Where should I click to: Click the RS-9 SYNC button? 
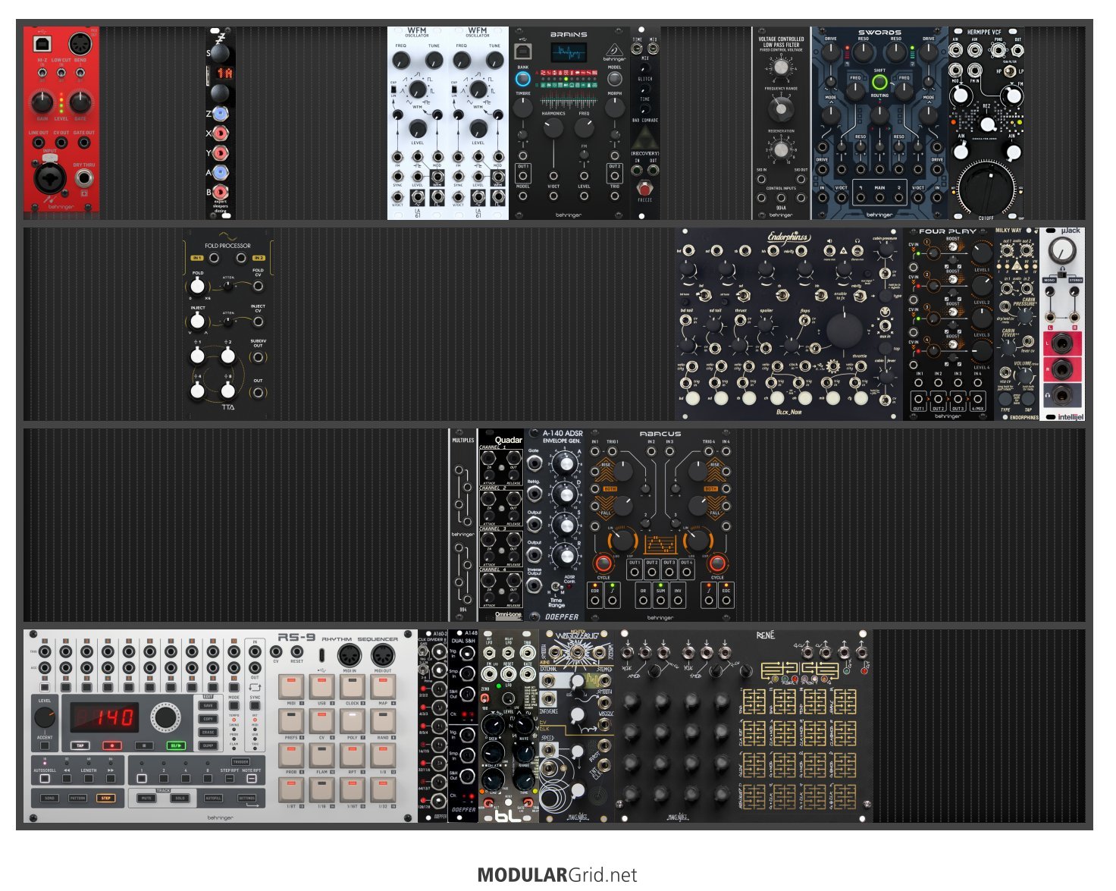pyautogui.click(x=255, y=707)
